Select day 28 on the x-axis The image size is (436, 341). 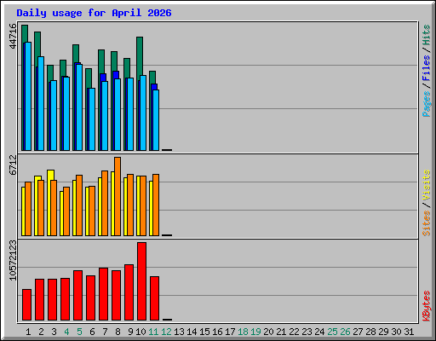coord(370,332)
